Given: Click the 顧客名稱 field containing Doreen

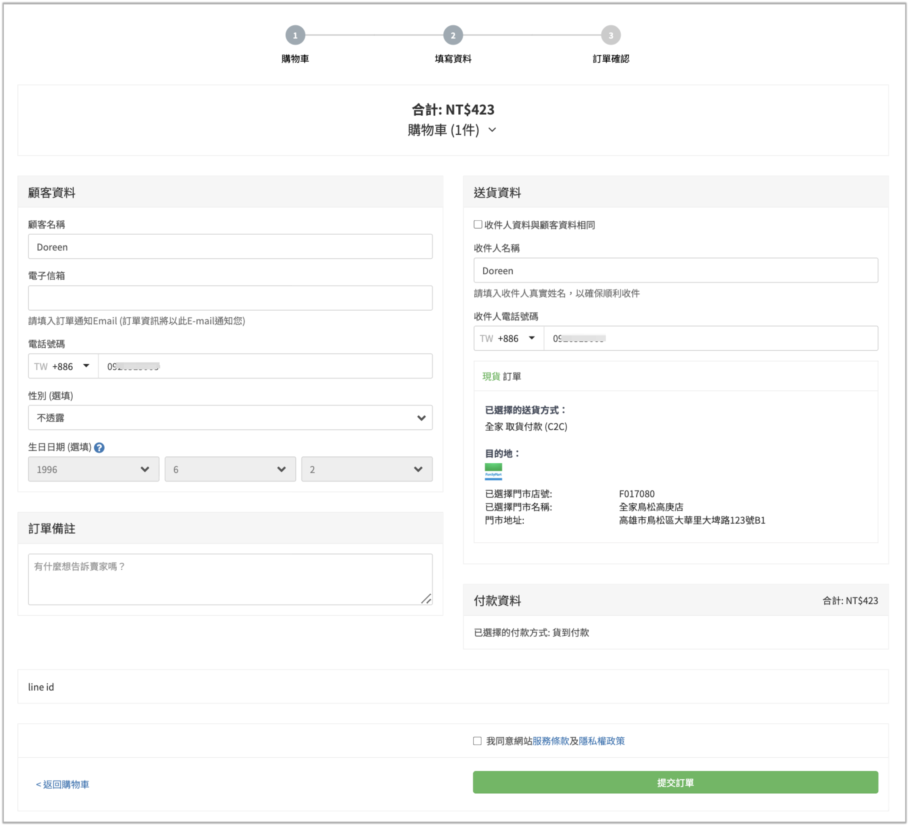Looking at the screenshot, I should coord(230,246).
